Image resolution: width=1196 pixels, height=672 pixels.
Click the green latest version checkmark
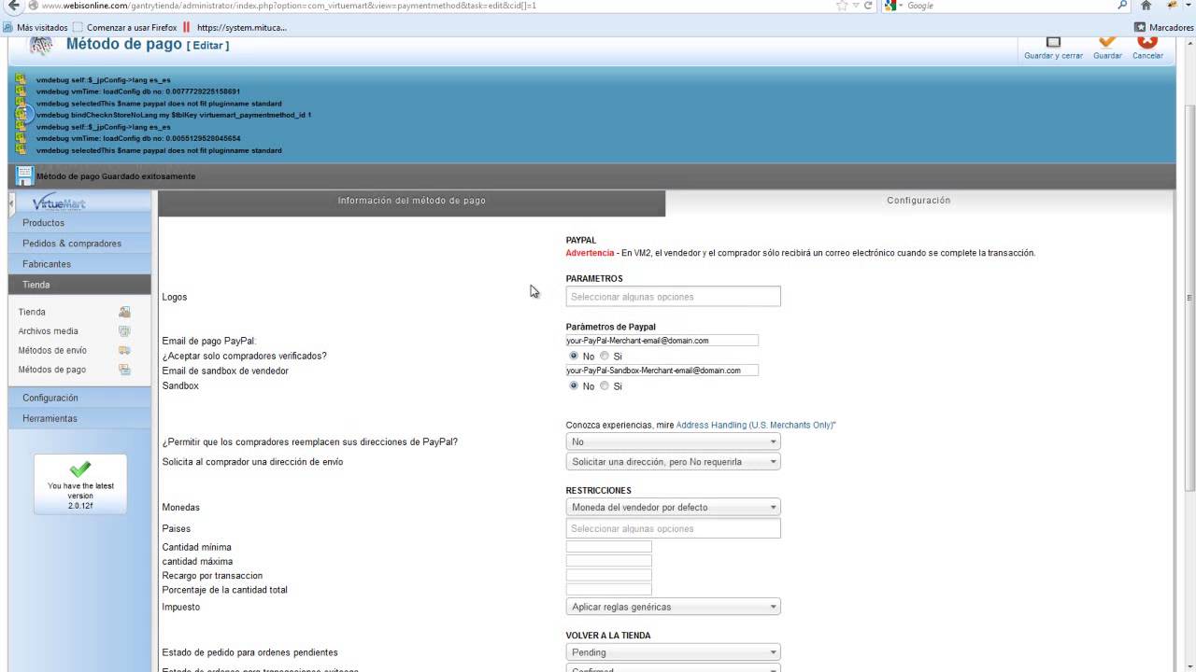point(80,469)
